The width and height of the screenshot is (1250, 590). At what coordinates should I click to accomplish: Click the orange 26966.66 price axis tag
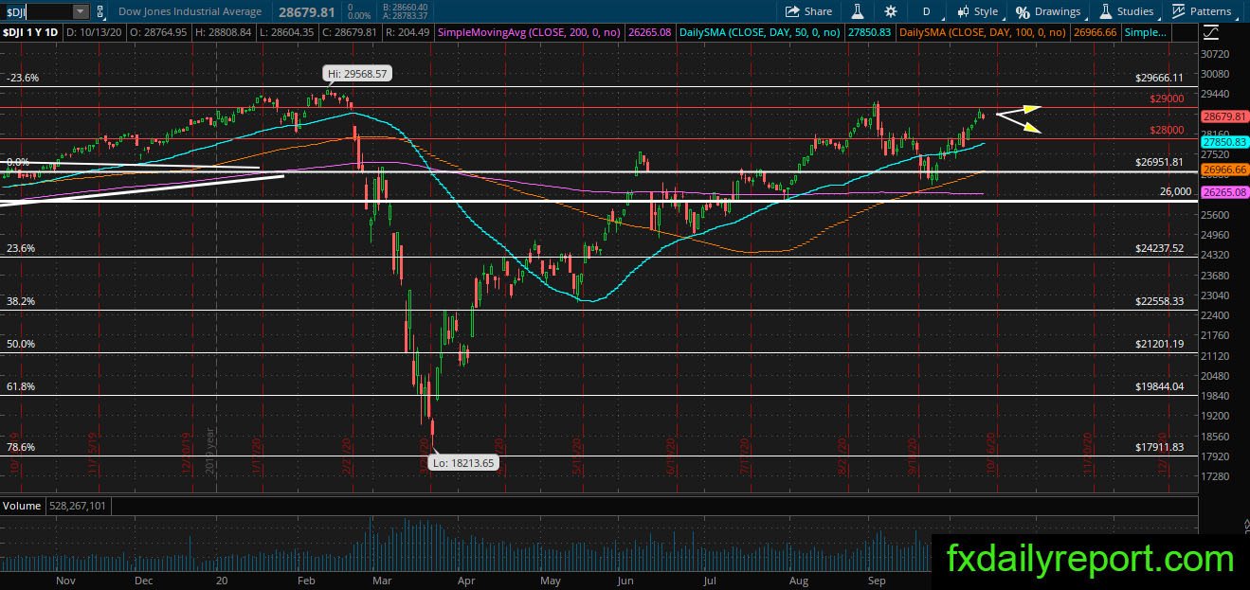coord(1223,170)
